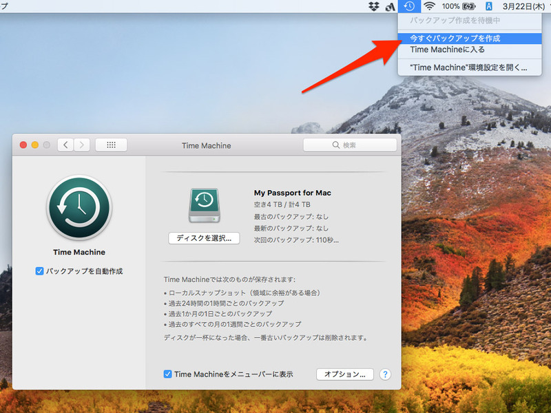551x413 pixels.
Task: Click the disabled バックアップ作成を待機中 entry
Action: [x=470, y=21]
